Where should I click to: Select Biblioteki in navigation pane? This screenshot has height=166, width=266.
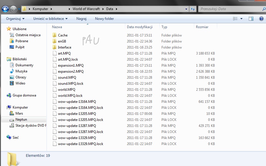click(x=20, y=59)
